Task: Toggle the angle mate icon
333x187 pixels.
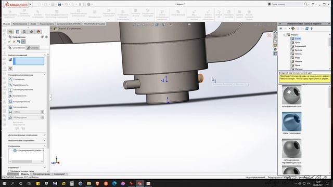Action: tap(10, 117)
